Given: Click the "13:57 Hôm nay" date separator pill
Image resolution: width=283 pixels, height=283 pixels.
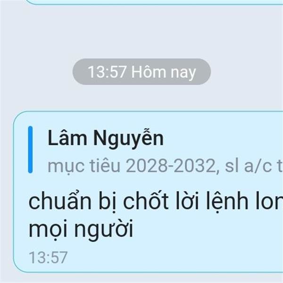Looking at the screenshot, I should [141, 72].
